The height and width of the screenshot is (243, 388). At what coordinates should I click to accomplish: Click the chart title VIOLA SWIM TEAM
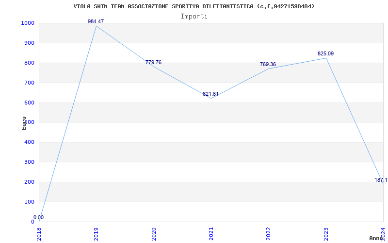(x=194, y=6)
